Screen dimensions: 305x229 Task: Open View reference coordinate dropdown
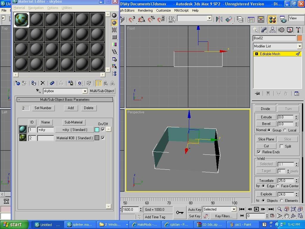click(296, 18)
